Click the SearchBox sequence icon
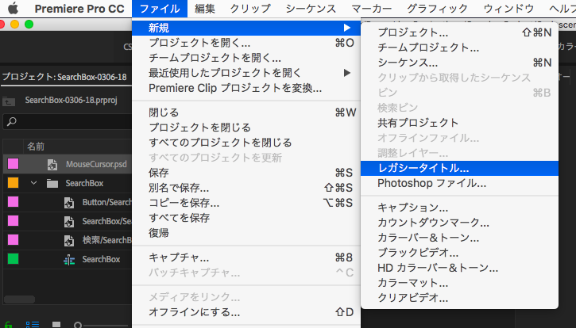 pos(69,260)
